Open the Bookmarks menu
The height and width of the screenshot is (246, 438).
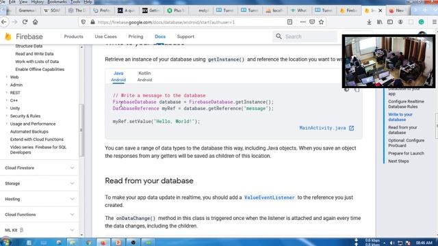pyautogui.click(x=57, y=2)
